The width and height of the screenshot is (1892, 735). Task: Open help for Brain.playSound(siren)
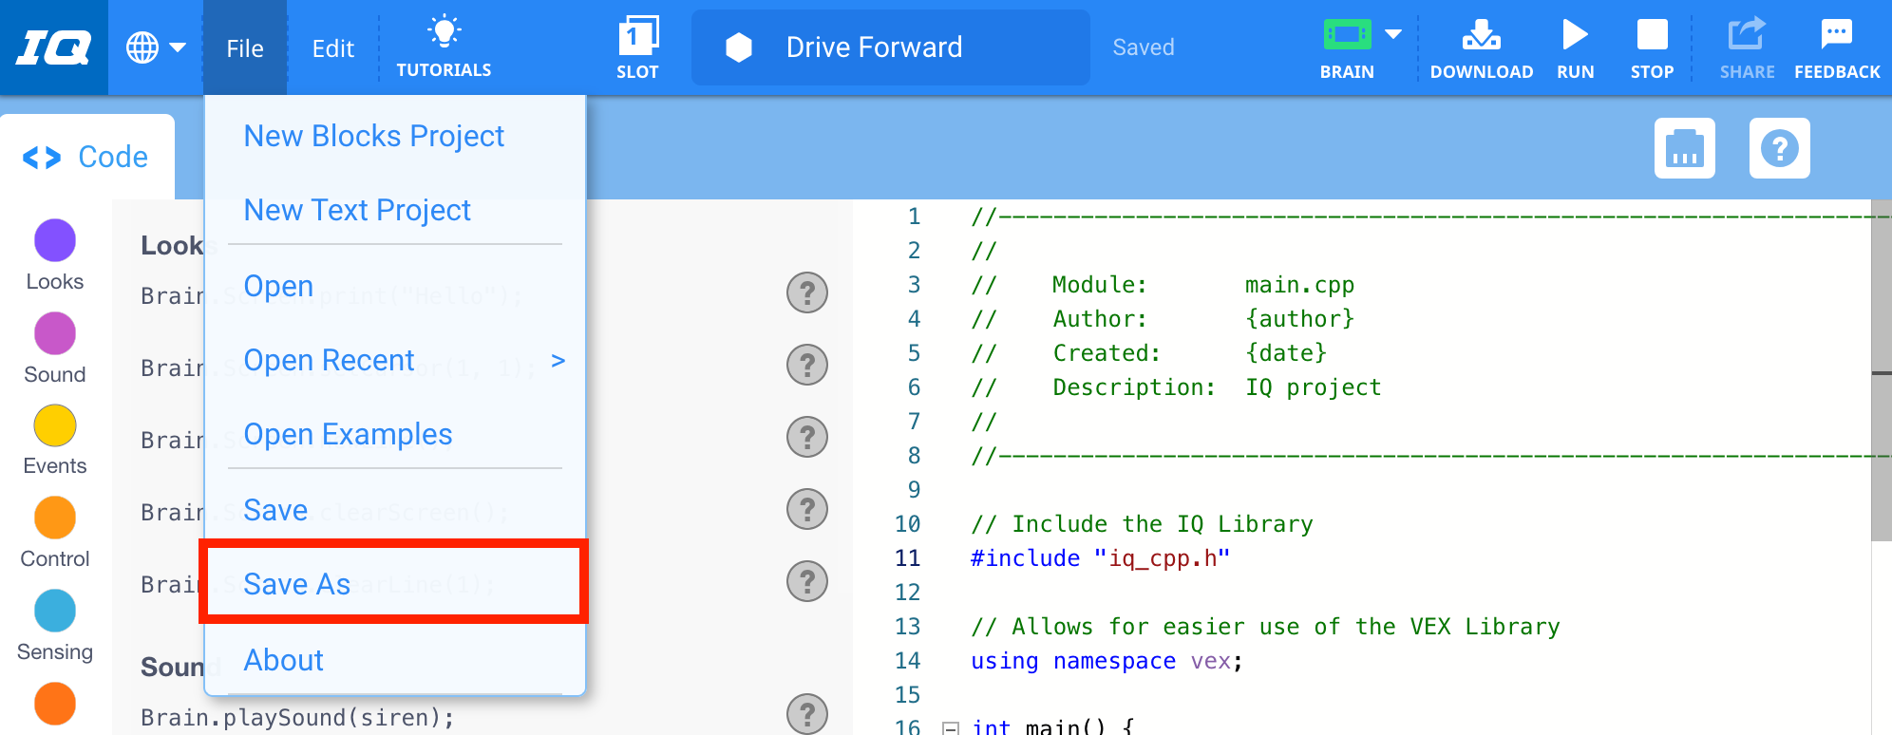(x=807, y=714)
